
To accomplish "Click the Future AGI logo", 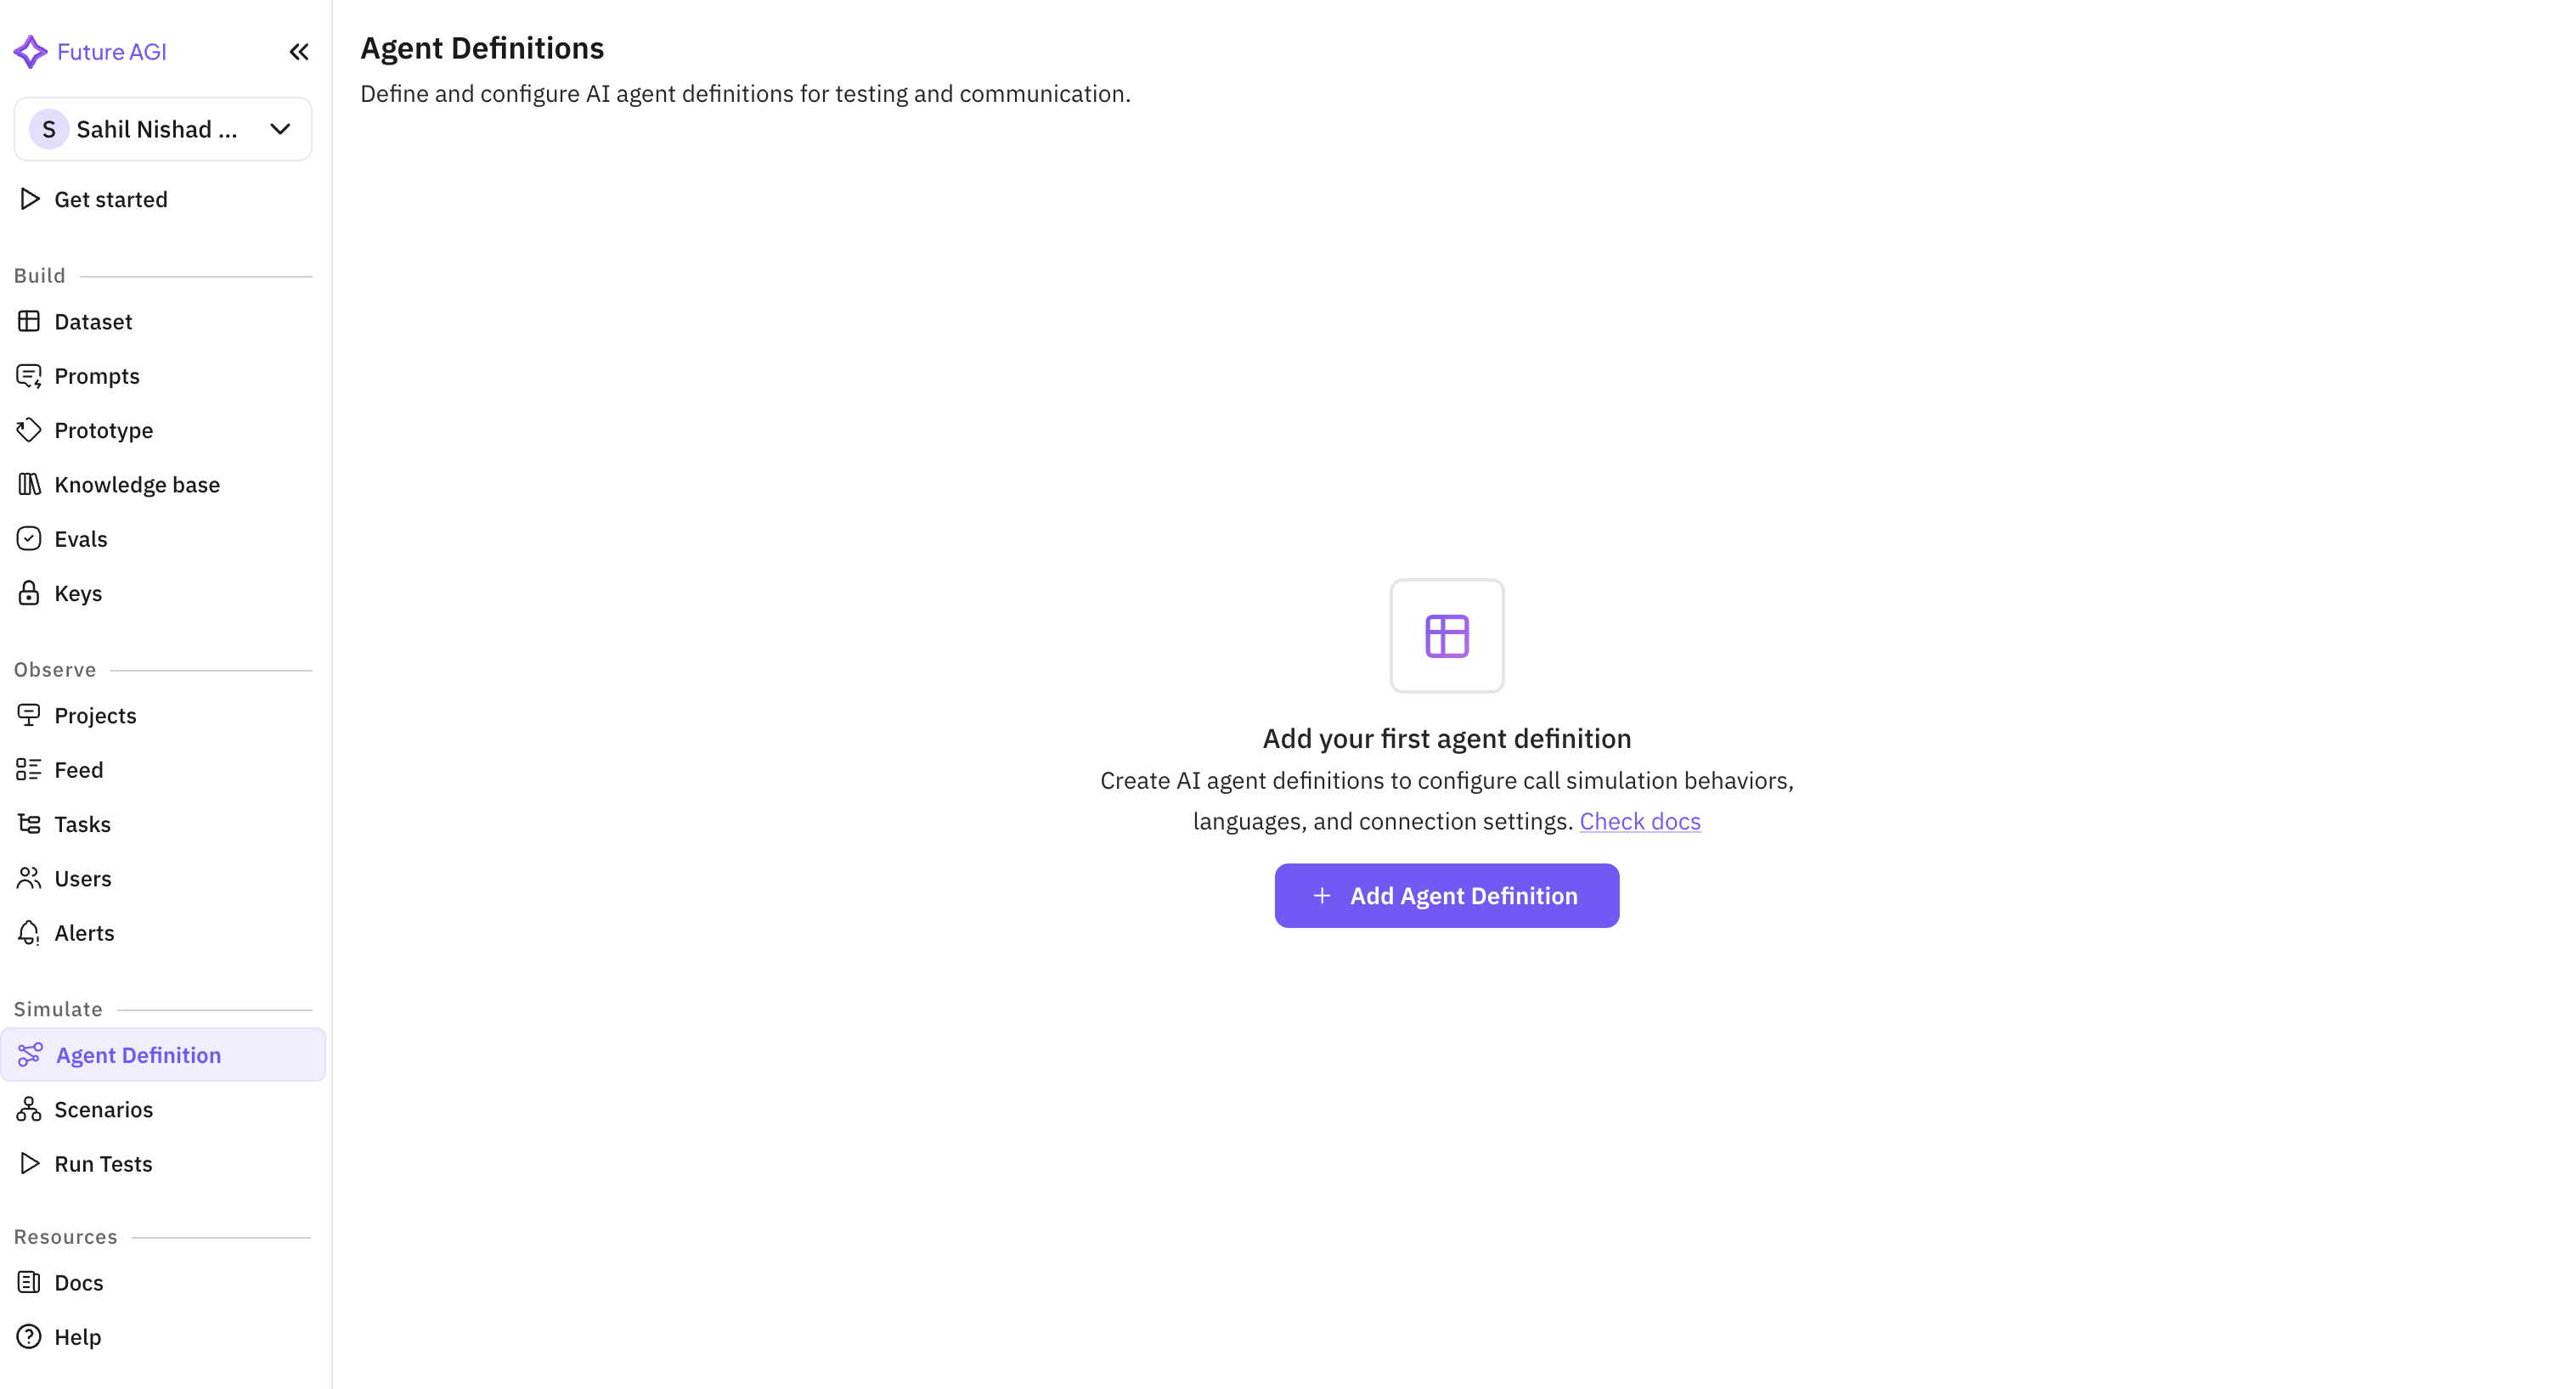I will point(90,52).
